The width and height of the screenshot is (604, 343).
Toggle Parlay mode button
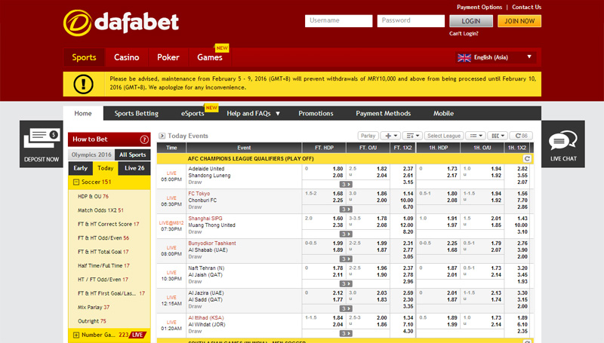tap(368, 136)
